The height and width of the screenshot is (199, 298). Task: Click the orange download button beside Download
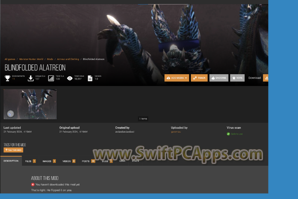[265, 78]
